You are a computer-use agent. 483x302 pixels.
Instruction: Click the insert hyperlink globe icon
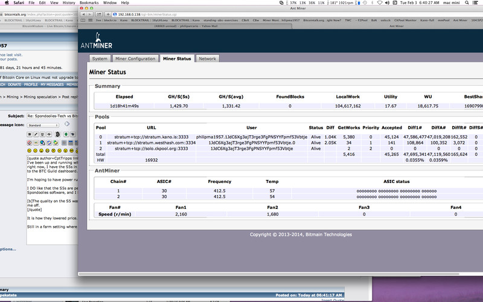click(42, 143)
